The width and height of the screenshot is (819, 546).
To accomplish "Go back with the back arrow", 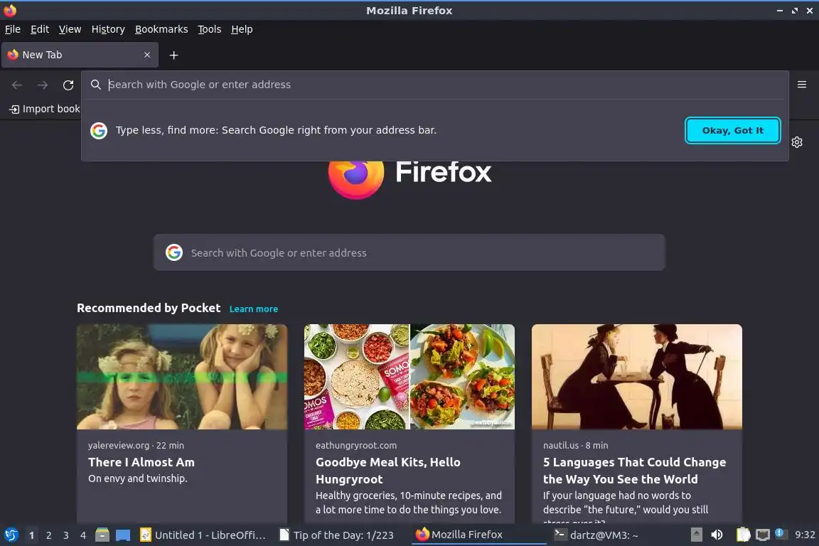I will (x=17, y=85).
